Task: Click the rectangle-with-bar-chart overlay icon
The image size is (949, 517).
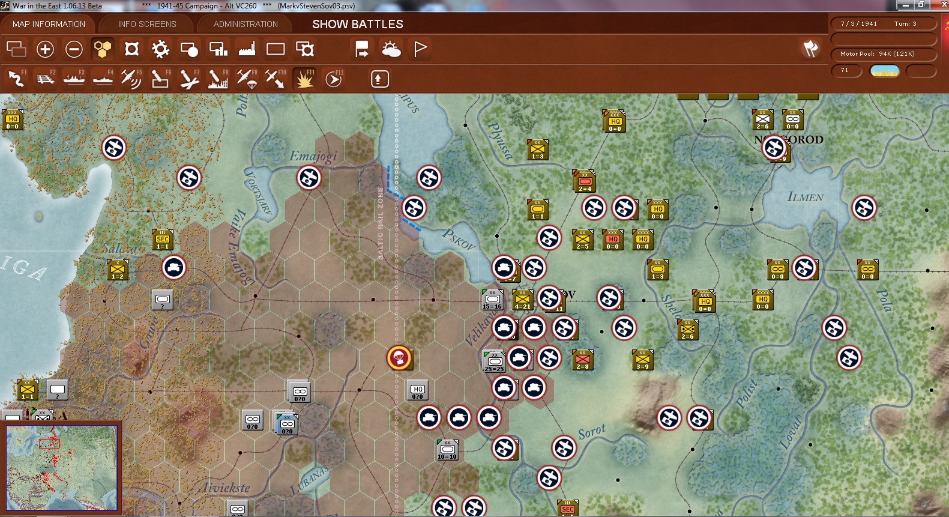Action: (218, 49)
